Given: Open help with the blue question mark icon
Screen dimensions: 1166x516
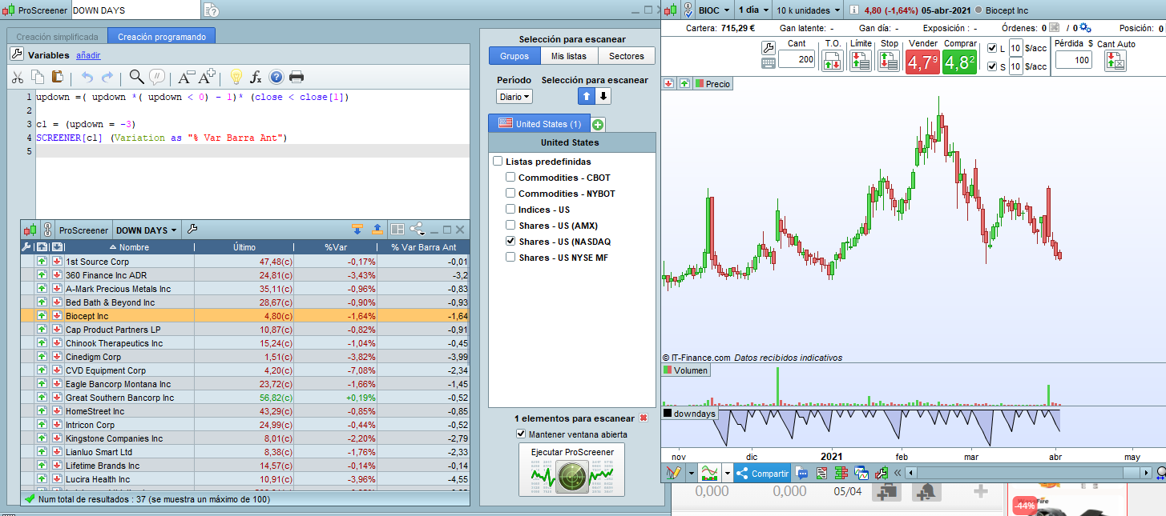Looking at the screenshot, I should point(276,77).
